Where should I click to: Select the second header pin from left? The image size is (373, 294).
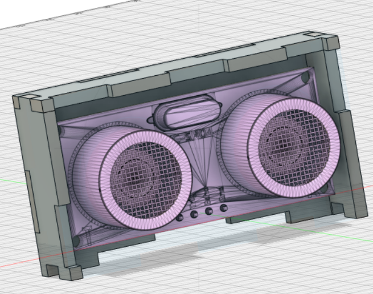click(194, 214)
